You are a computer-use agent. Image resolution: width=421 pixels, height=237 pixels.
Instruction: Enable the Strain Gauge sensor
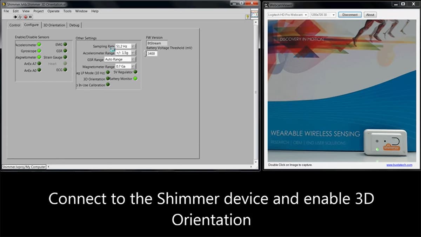pos(65,57)
